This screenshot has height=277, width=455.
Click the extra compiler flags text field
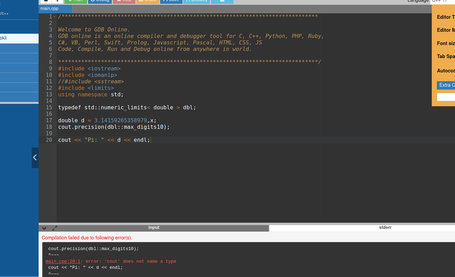[446, 97]
